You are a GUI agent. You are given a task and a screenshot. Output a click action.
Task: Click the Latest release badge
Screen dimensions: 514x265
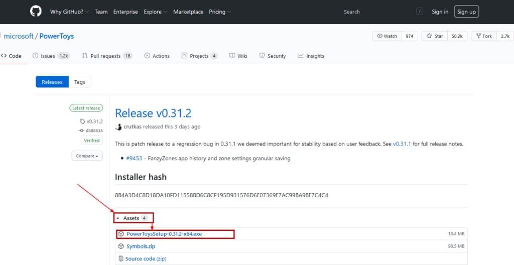86,108
